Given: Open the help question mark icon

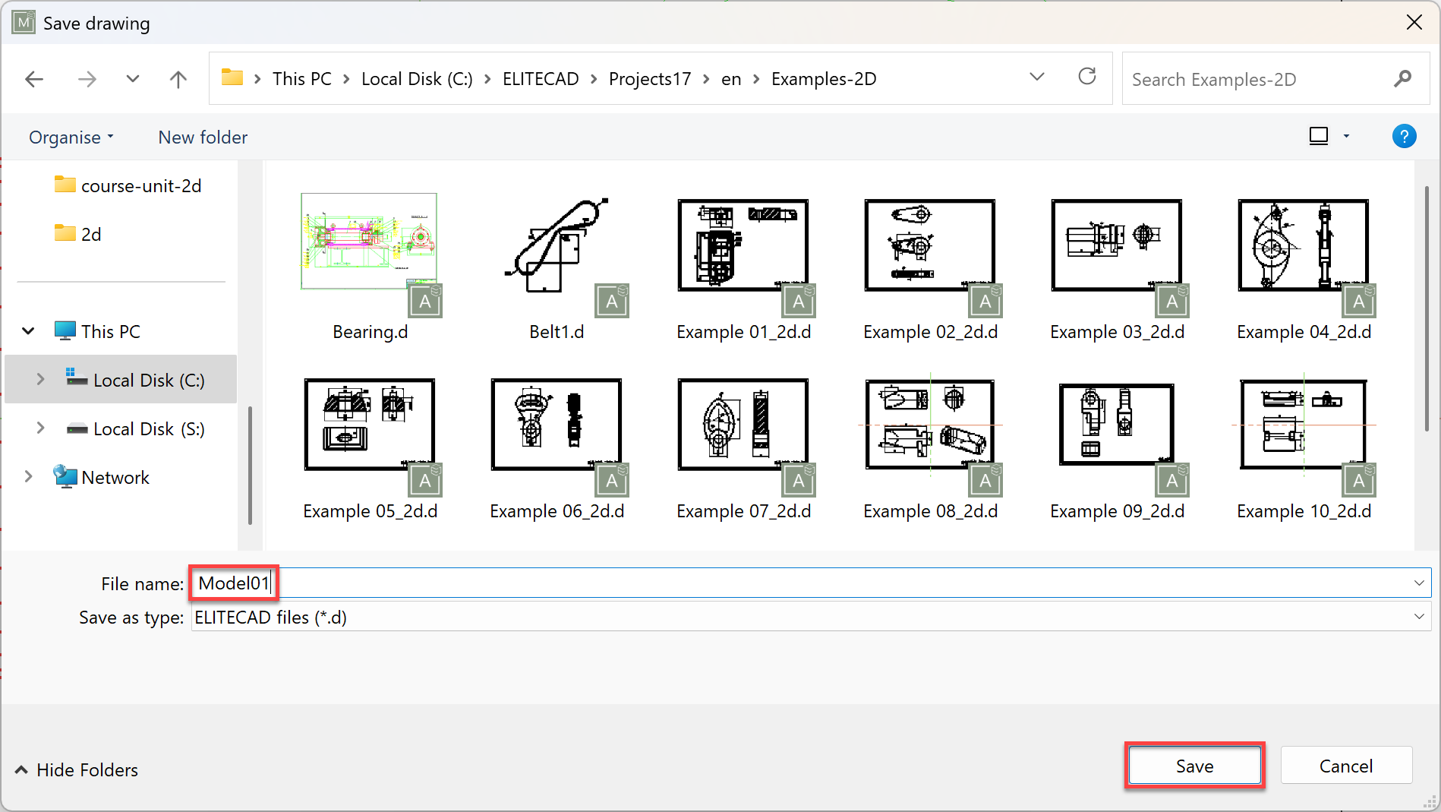Looking at the screenshot, I should (x=1403, y=137).
